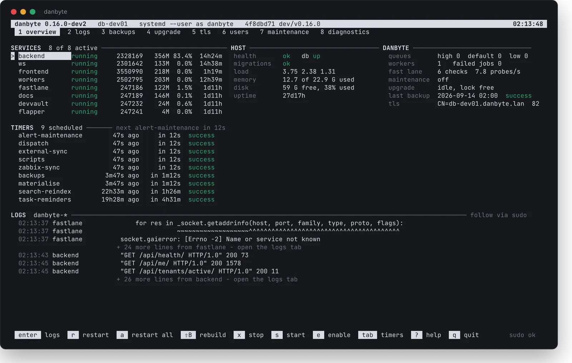Screen dimensions: 572x363
Task: Open the 6 users tab
Action: tap(235, 32)
